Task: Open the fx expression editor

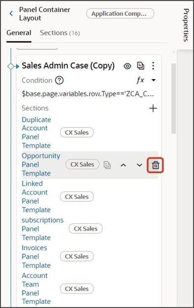Action: (x=140, y=80)
